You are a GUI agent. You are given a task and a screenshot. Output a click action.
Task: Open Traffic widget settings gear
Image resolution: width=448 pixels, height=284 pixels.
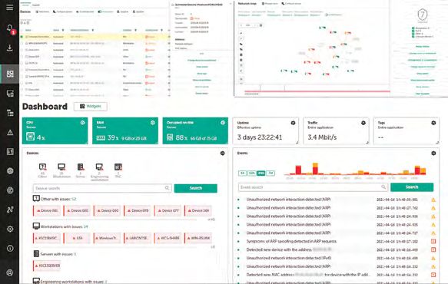tap(363, 123)
